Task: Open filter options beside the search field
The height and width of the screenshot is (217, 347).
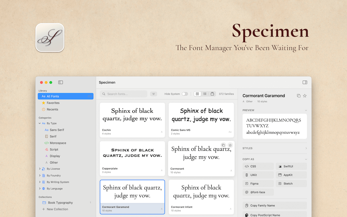Action: [x=153, y=94]
